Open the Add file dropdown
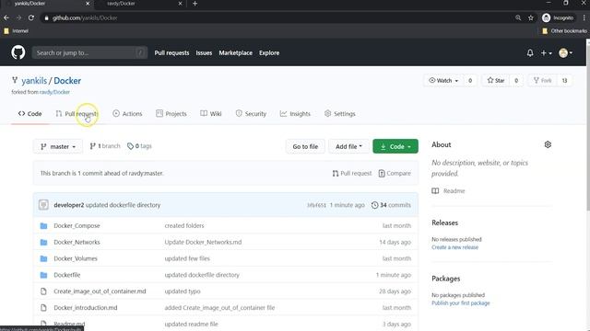 point(348,146)
